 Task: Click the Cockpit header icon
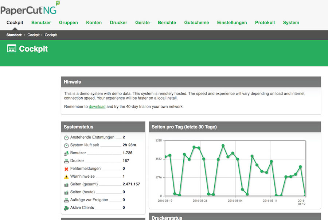tap(12, 49)
